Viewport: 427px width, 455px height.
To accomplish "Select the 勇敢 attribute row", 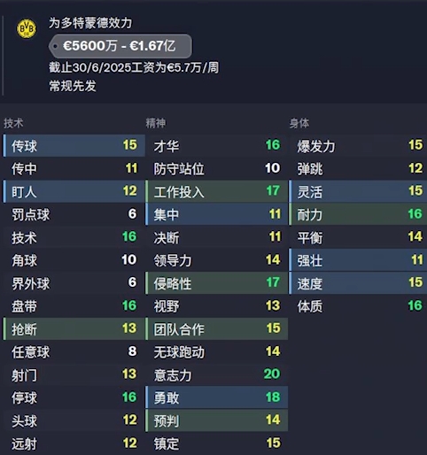I will point(216,397).
